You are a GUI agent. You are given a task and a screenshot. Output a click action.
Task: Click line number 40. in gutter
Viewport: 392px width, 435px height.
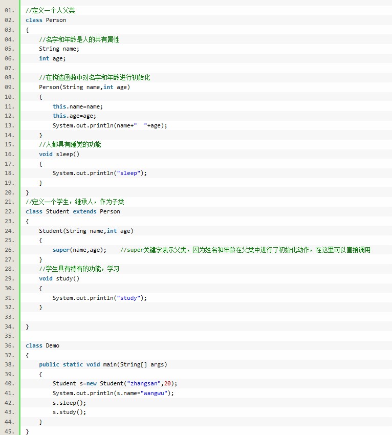point(9,383)
